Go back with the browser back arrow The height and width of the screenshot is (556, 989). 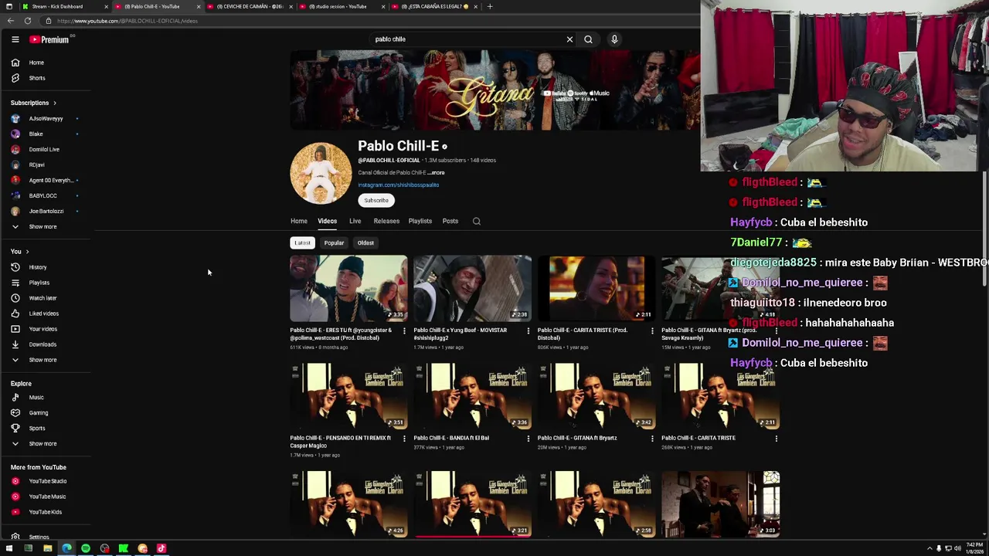coord(11,21)
